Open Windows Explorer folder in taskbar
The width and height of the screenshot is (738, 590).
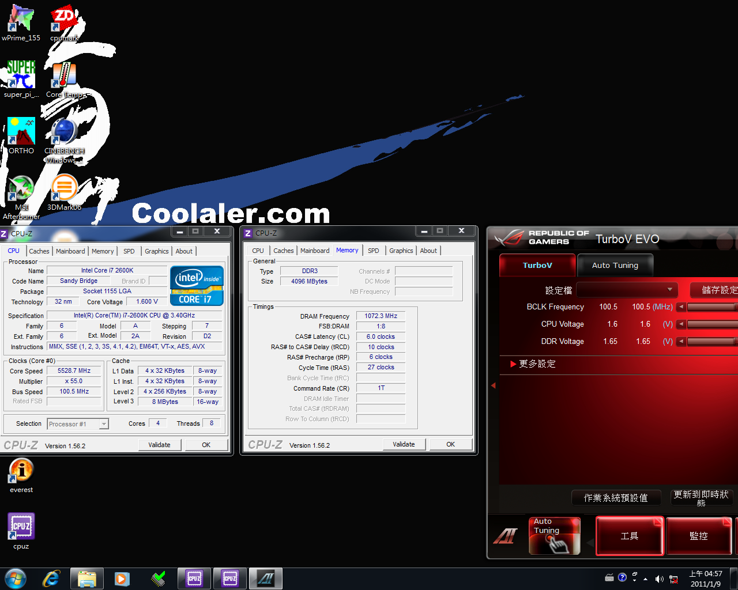pyautogui.click(x=87, y=578)
